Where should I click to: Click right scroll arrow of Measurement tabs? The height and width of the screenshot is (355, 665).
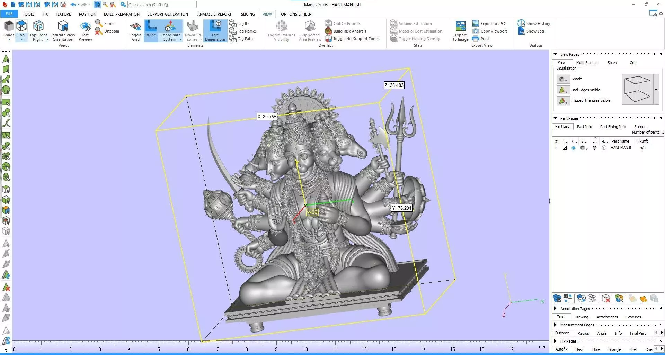662,333
